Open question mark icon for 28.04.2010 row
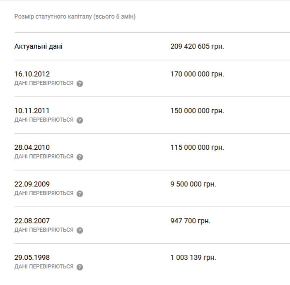This screenshot has height=285, width=290. pos(80,157)
